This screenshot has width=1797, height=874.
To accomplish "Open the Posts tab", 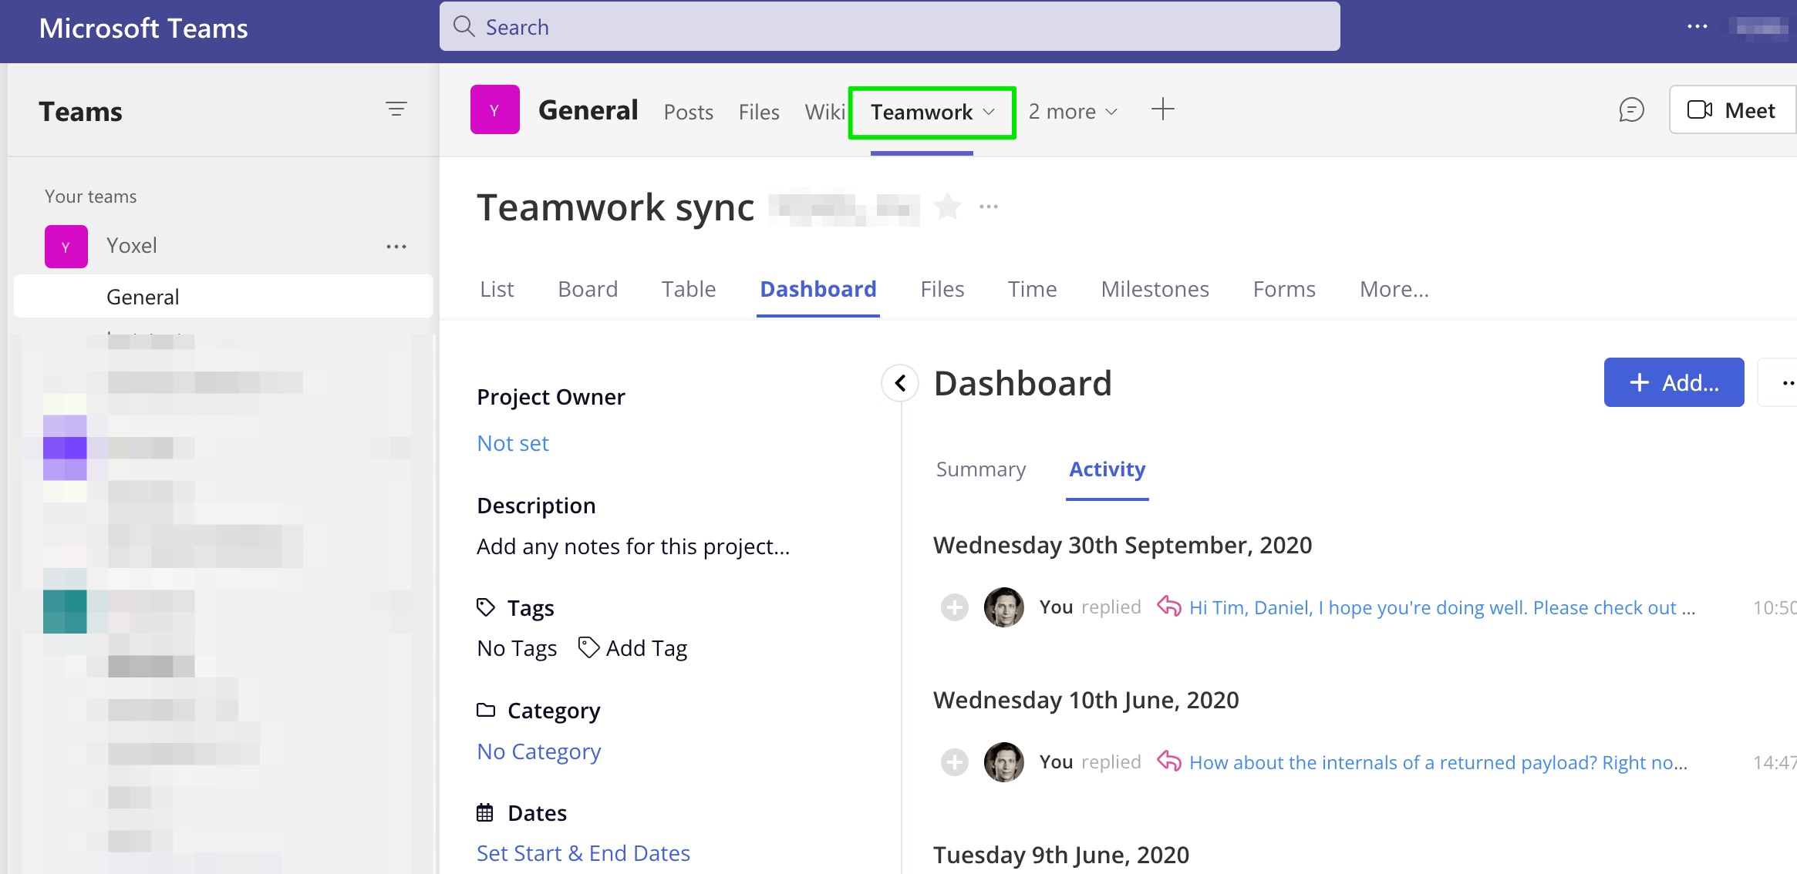I will (x=689, y=112).
